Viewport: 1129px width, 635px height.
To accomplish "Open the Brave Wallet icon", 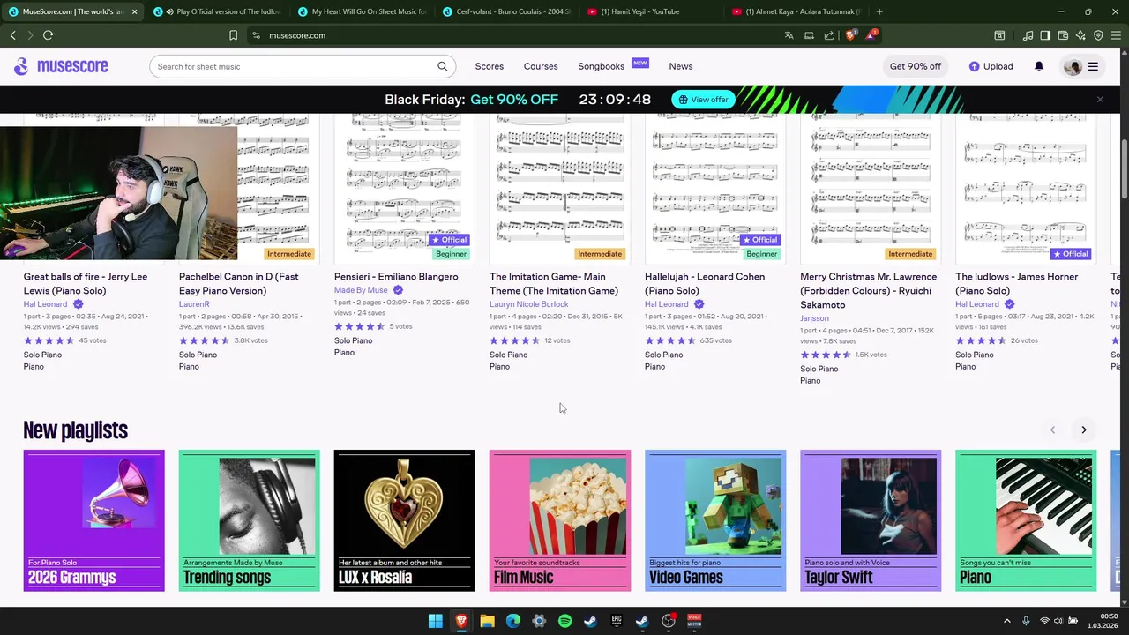I will click(1063, 35).
